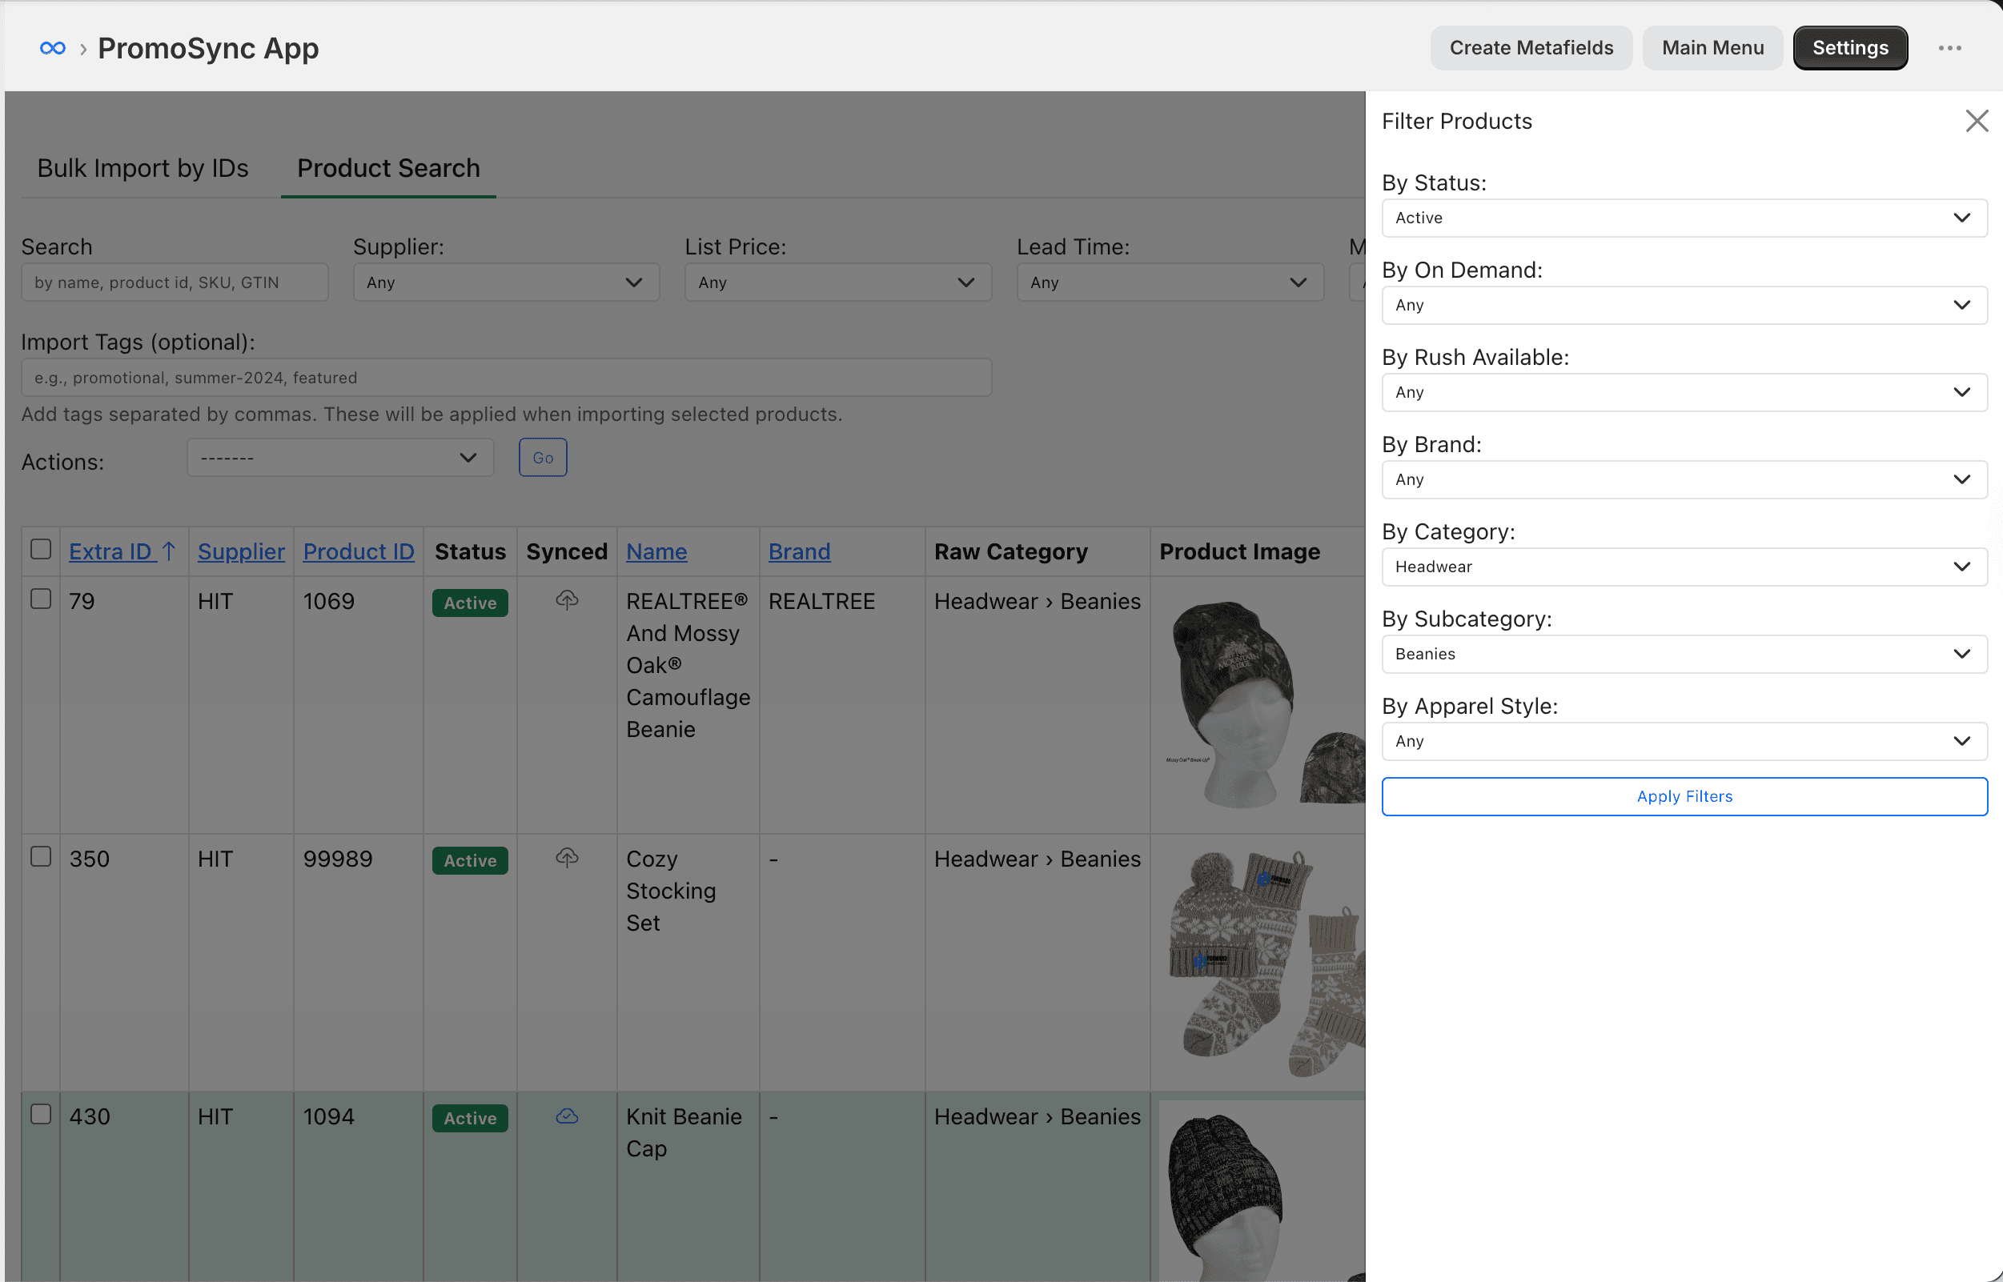Image resolution: width=2003 pixels, height=1282 pixels.
Task: Open the By Category dropdown showing Headwear
Action: coord(1684,567)
